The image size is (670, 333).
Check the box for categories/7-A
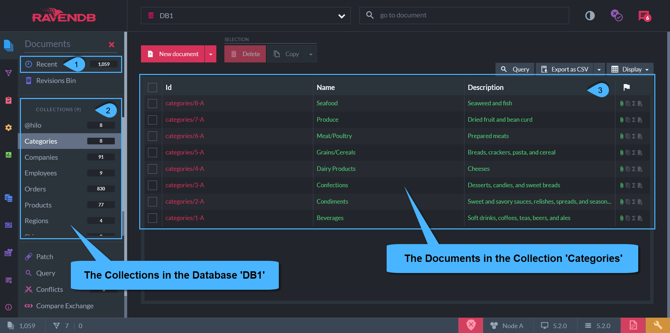click(x=152, y=120)
